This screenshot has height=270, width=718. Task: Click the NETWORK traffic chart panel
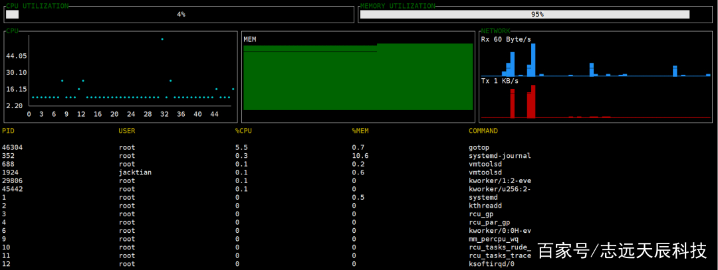596,77
